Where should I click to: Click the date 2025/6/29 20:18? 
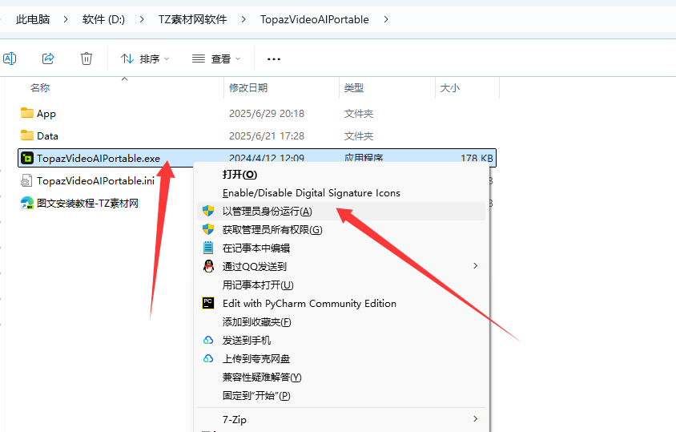(x=267, y=114)
